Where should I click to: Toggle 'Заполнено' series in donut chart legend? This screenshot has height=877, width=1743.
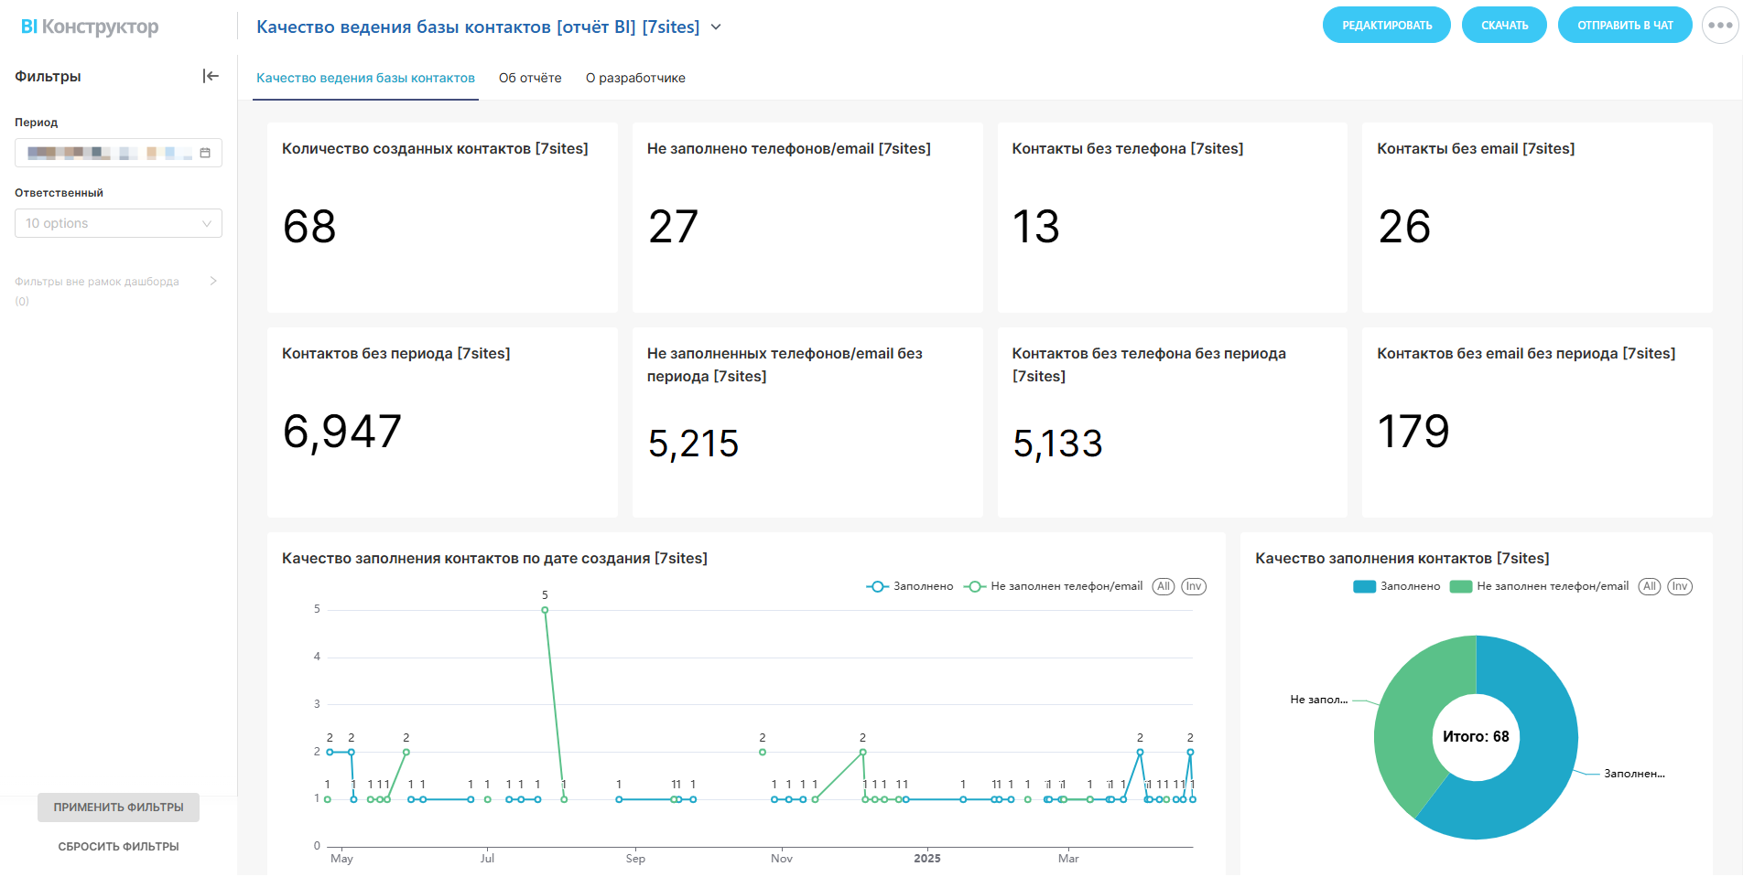1397,586
